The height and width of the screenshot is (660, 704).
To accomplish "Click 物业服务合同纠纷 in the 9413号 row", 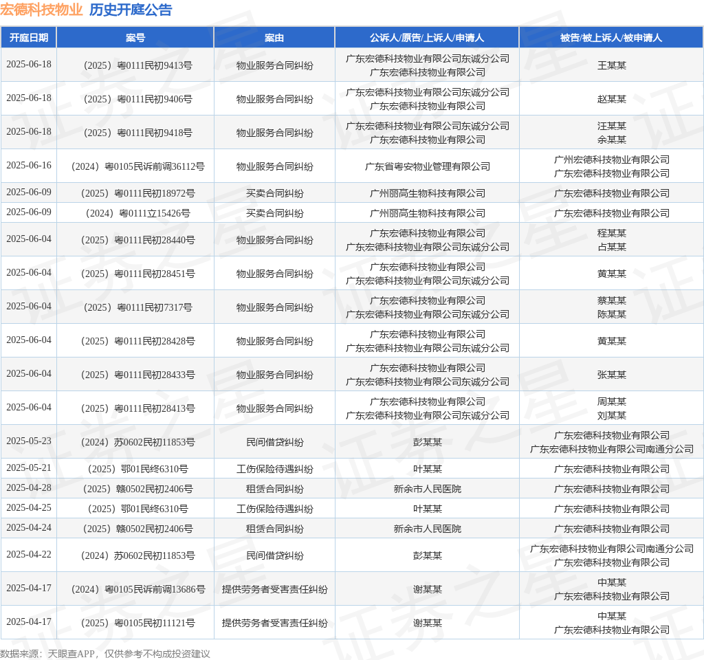I will point(275,65).
